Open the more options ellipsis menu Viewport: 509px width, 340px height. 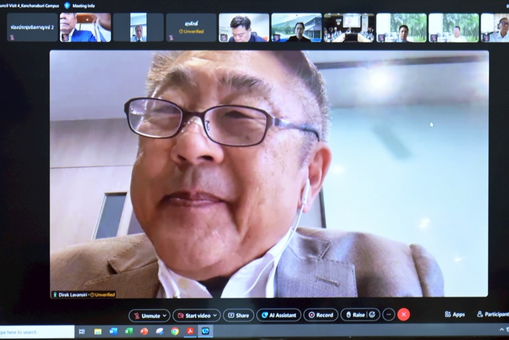389,315
